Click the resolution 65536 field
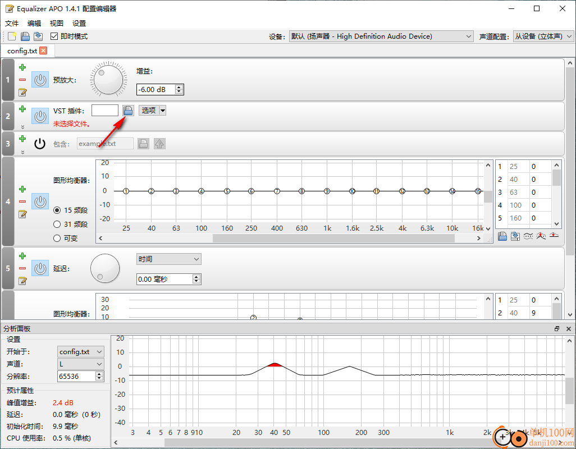576x449 pixels. pos(77,376)
